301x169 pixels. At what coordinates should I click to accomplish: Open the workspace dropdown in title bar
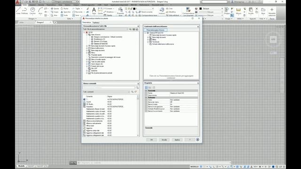point(65,2)
